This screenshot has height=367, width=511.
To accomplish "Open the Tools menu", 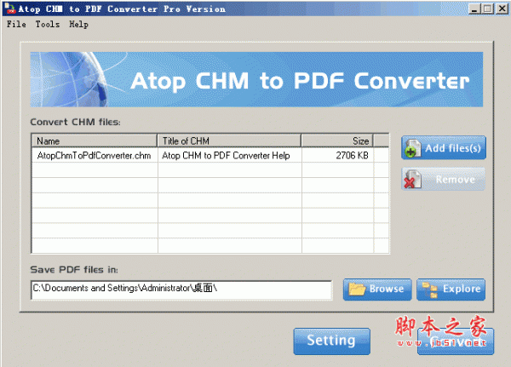I will click(48, 24).
